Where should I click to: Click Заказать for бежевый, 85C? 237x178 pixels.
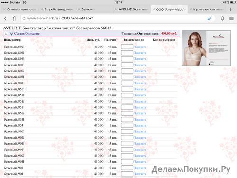tap(140, 89)
